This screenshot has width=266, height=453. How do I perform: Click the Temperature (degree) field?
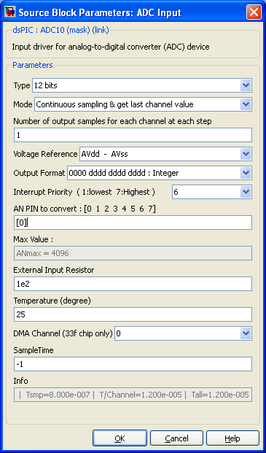(133, 314)
